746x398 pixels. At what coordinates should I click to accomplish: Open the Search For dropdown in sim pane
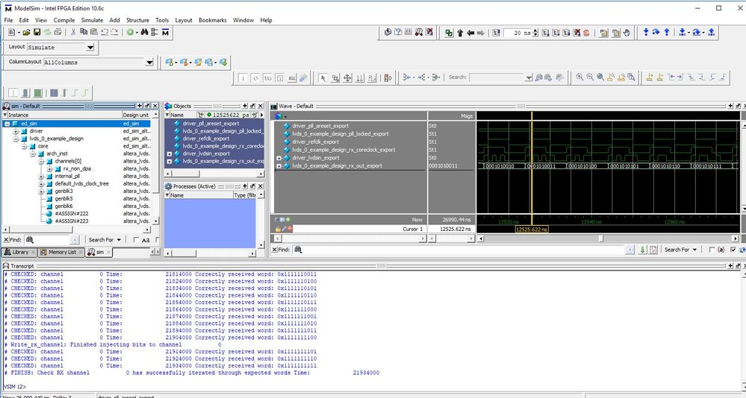tap(105, 240)
